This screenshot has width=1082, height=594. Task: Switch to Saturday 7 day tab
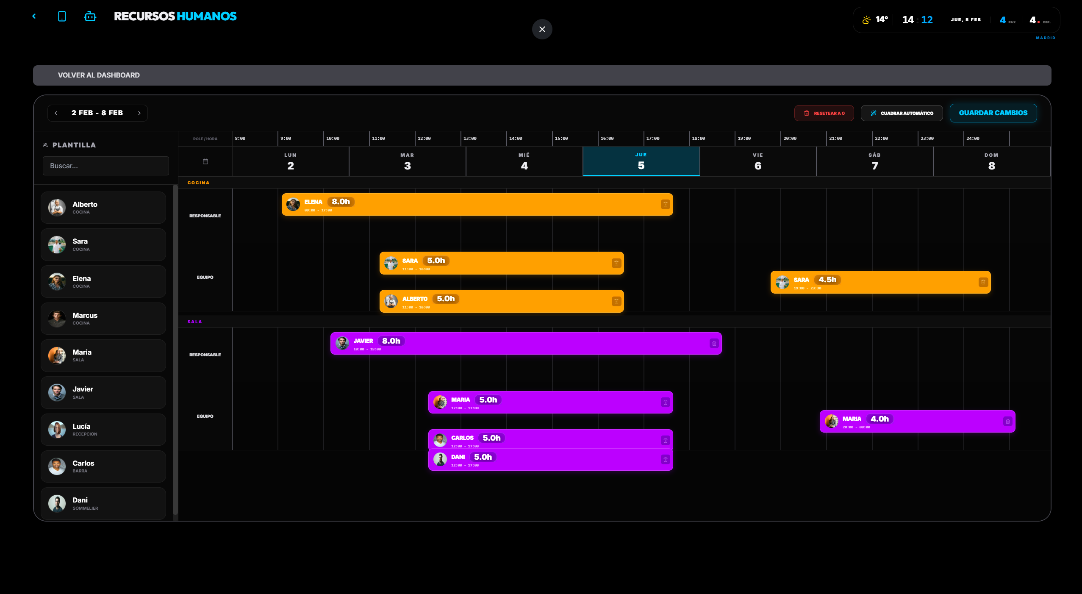click(x=874, y=161)
